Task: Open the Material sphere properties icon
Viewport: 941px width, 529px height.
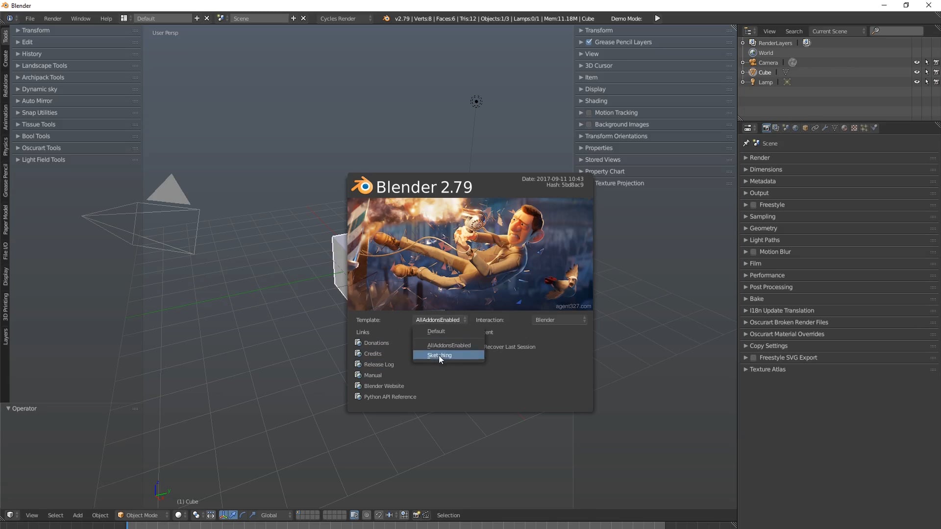Action: 844,128
